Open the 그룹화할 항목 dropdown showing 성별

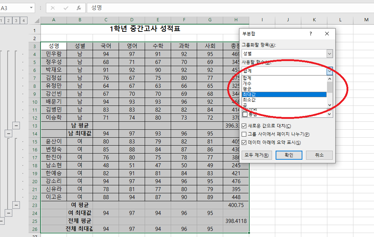(x=329, y=54)
